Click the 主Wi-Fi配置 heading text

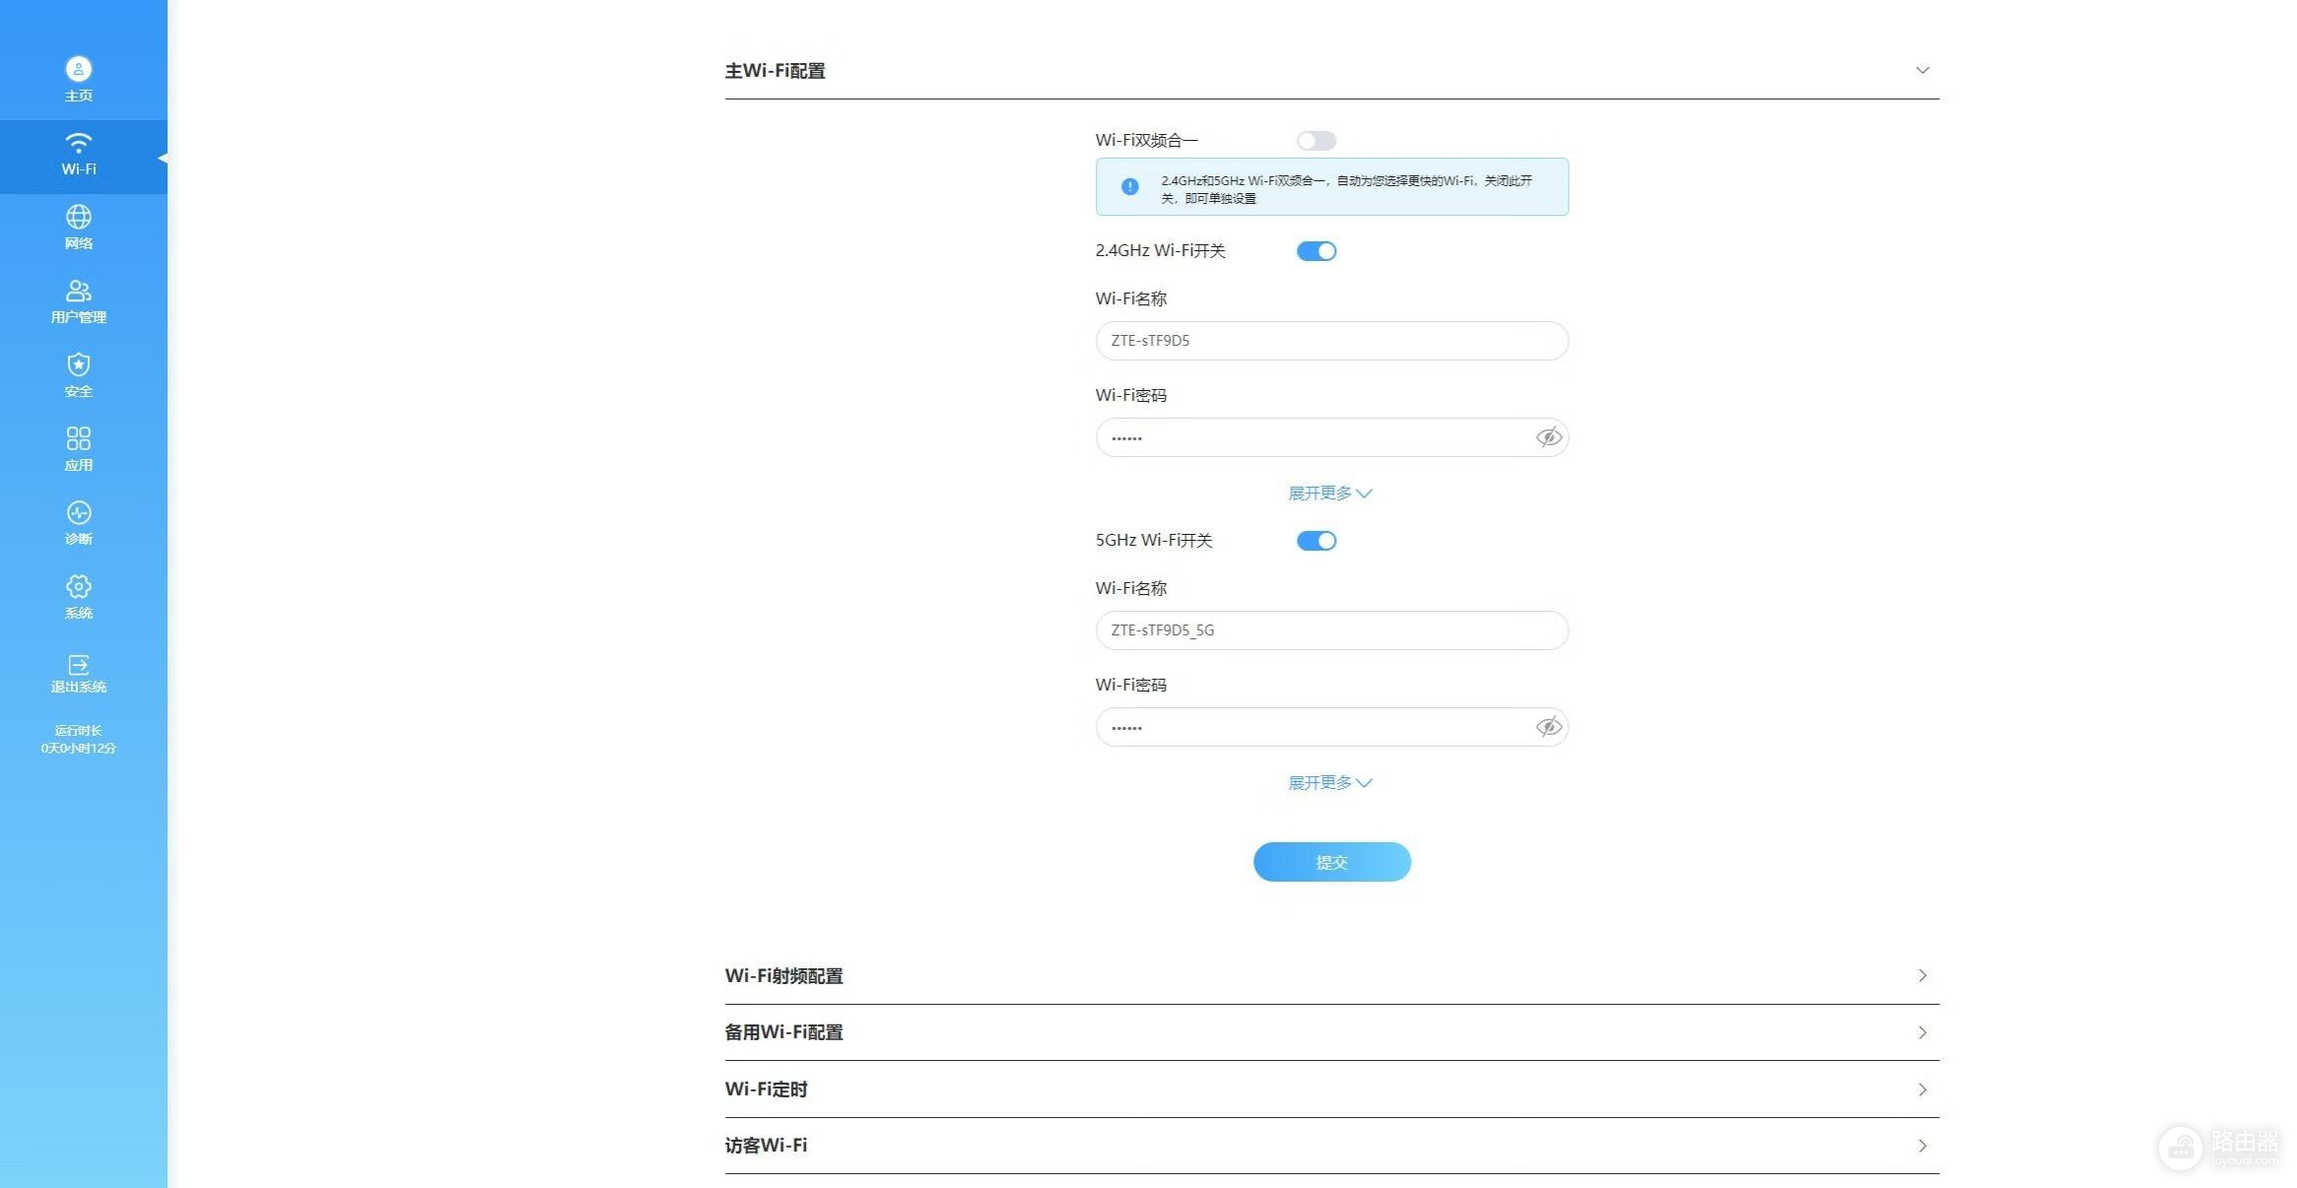(x=776, y=71)
